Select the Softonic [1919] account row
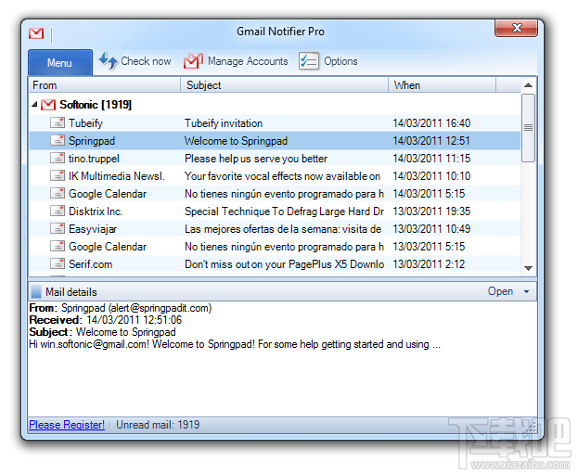The image size is (578, 474). [x=275, y=105]
